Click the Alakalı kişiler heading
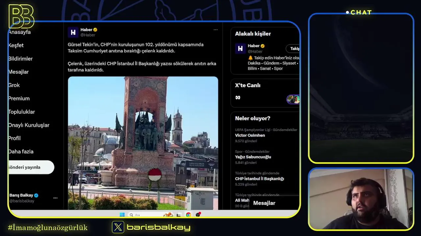Viewport: 421px width, 236px height. (x=253, y=34)
